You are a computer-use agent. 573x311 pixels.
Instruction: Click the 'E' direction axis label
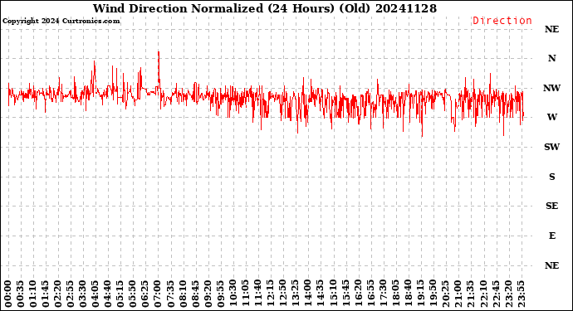(x=551, y=236)
